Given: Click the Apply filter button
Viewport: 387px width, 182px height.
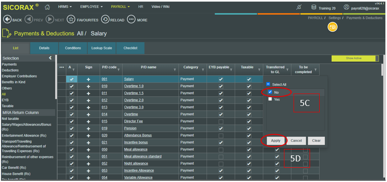Looking at the screenshot, I should click(x=276, y=141).
